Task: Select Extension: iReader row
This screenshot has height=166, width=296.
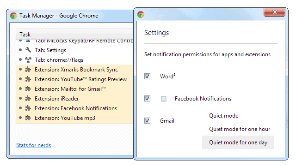Action: click(75, 98)
